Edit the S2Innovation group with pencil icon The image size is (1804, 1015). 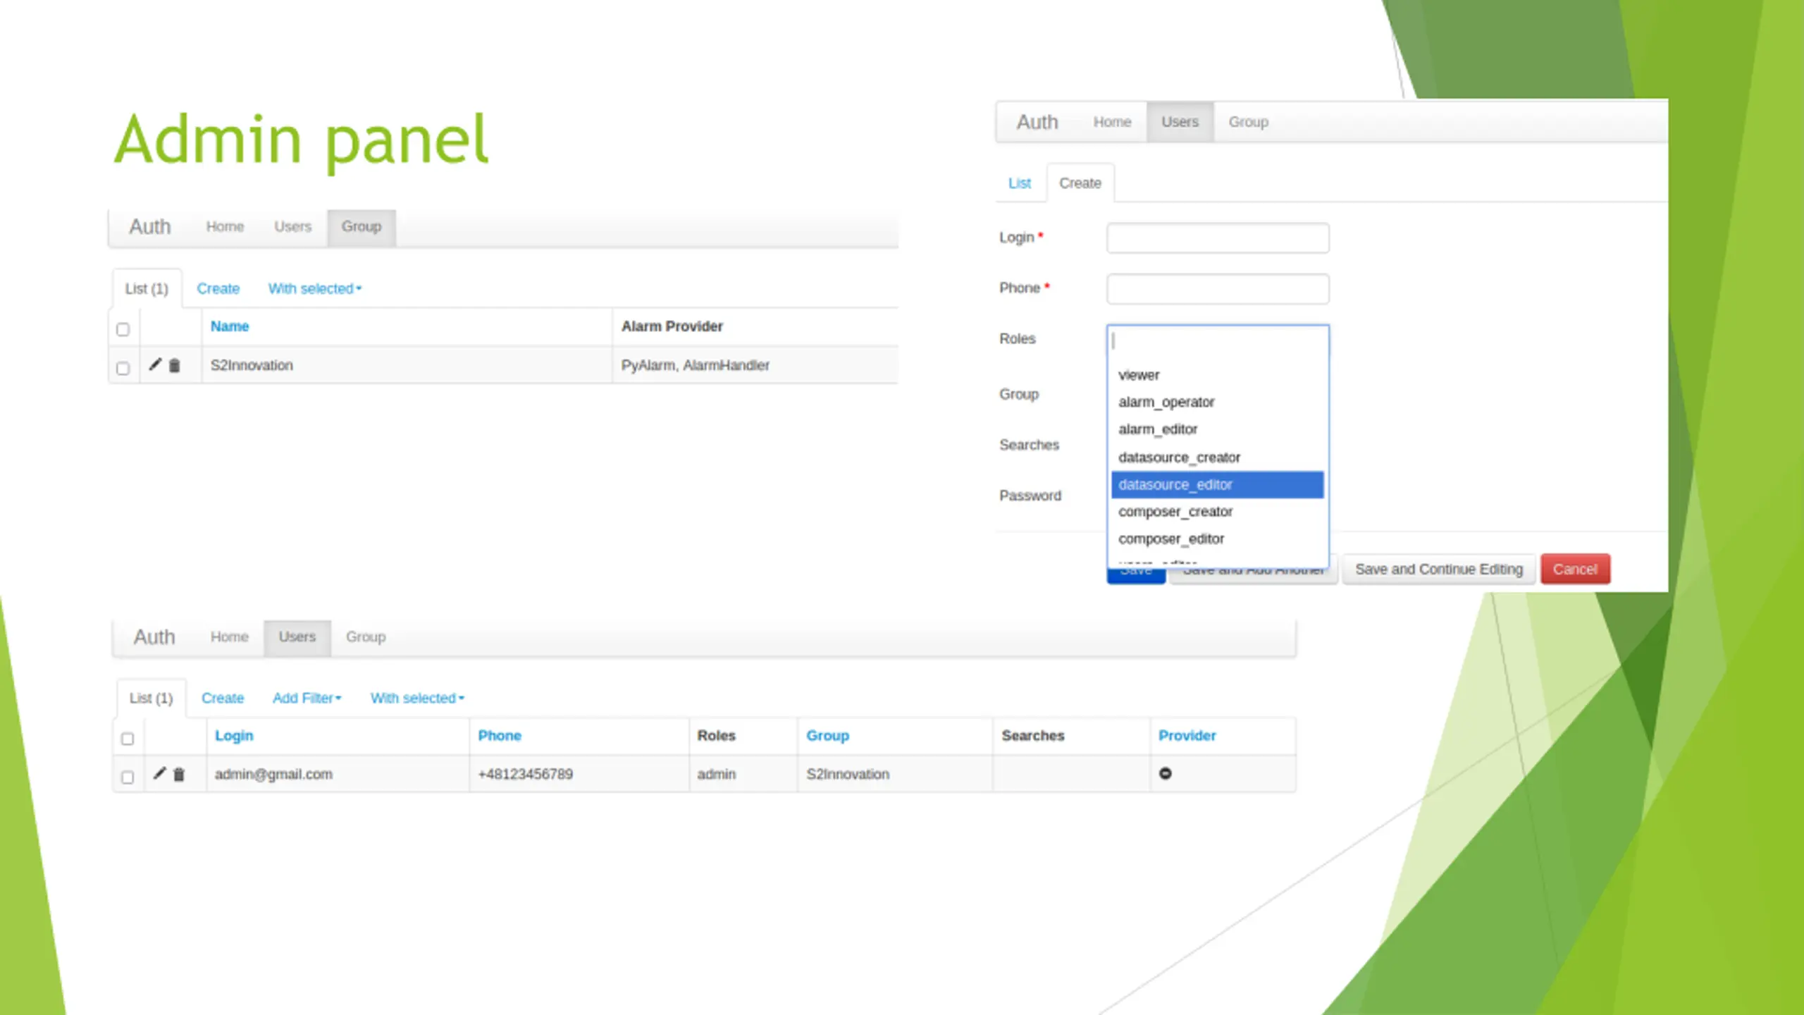(x=155, y=364)
